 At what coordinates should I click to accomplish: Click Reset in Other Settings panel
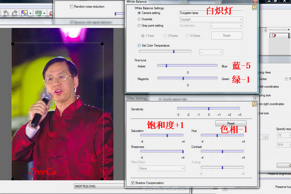tap(231, 123)
